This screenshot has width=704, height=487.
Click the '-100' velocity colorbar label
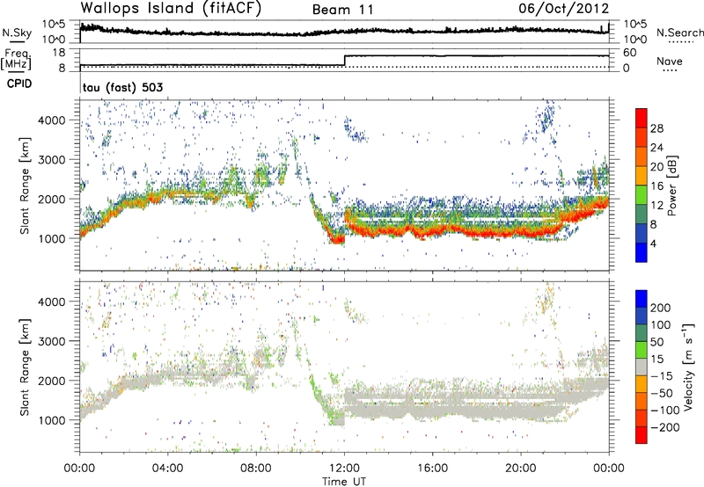[665, 411]
